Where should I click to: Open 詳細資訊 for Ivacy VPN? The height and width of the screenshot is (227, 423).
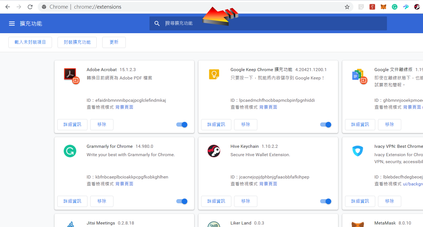(x=360, y=201)
